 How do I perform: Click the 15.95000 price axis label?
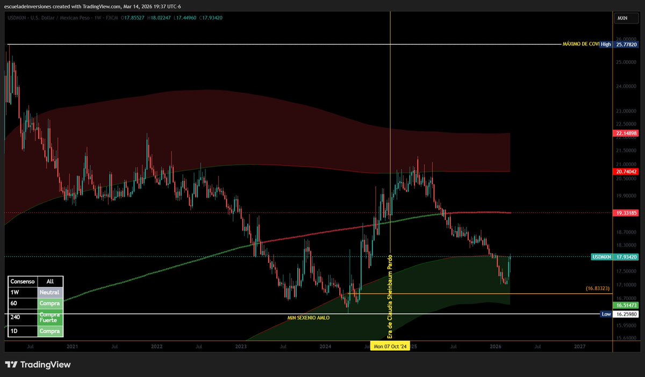627,325
